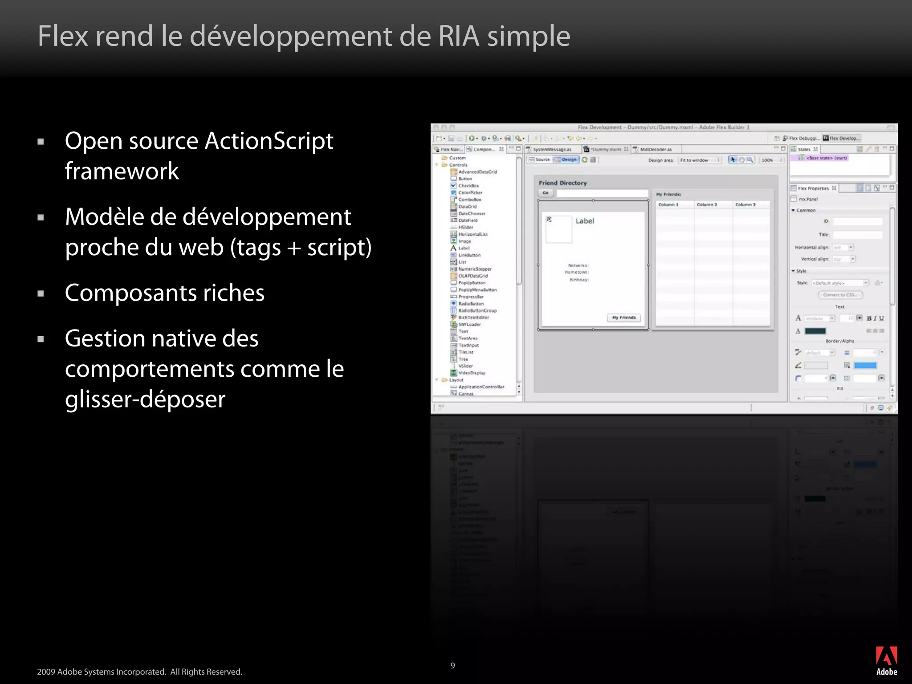Maximize the Components panel
The height and width of the screenshot is (684, 912).
518,148
